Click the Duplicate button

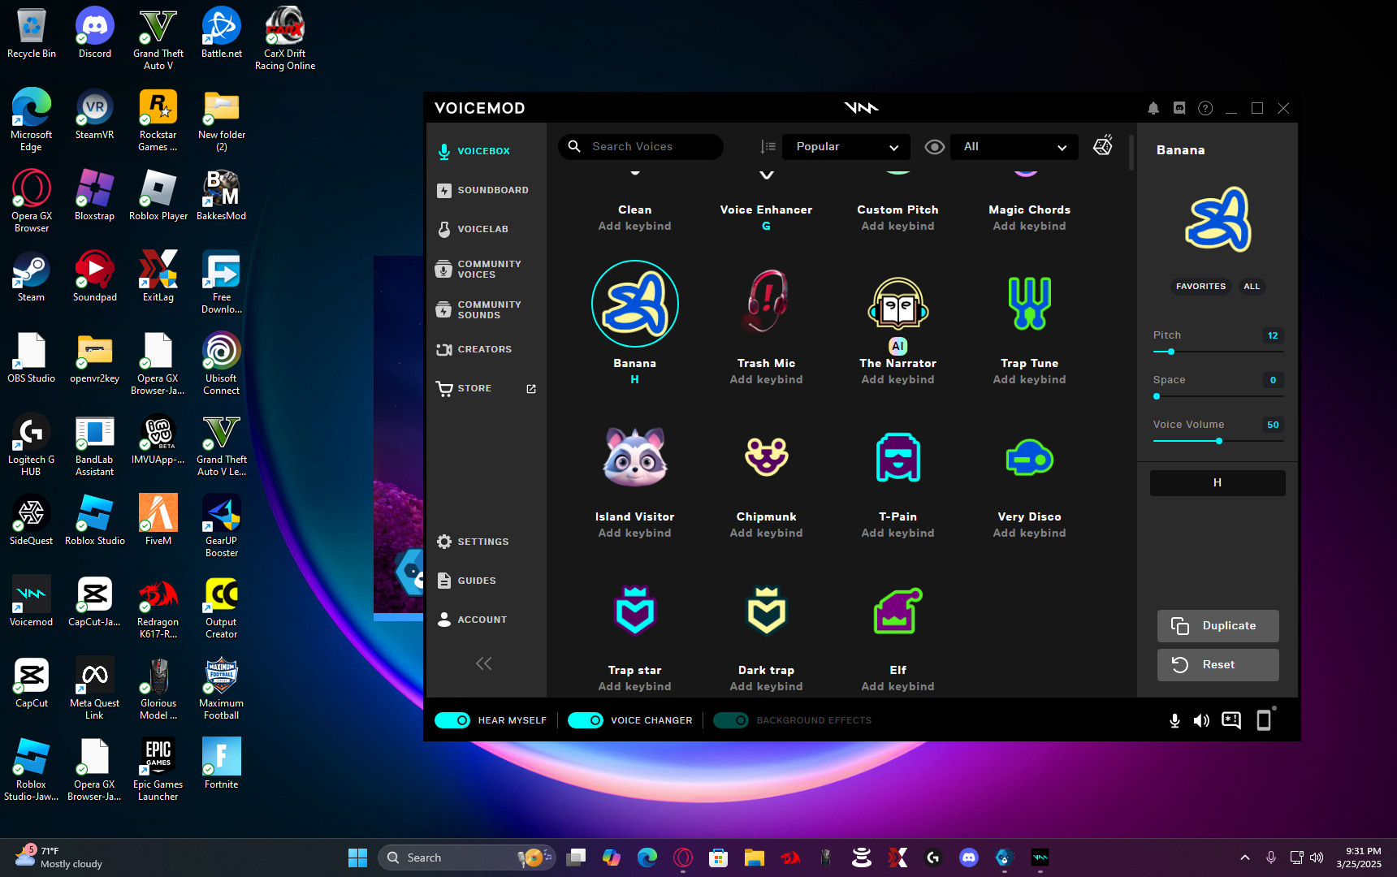[x=1218, y=626]
